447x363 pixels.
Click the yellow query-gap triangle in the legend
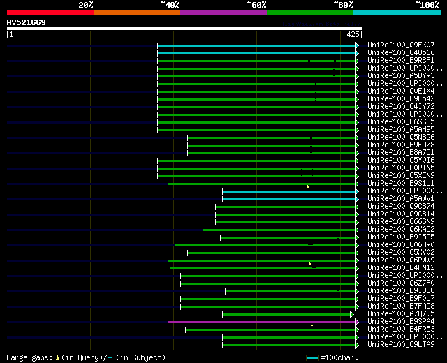pyautogui.click(x=57, y=358)
